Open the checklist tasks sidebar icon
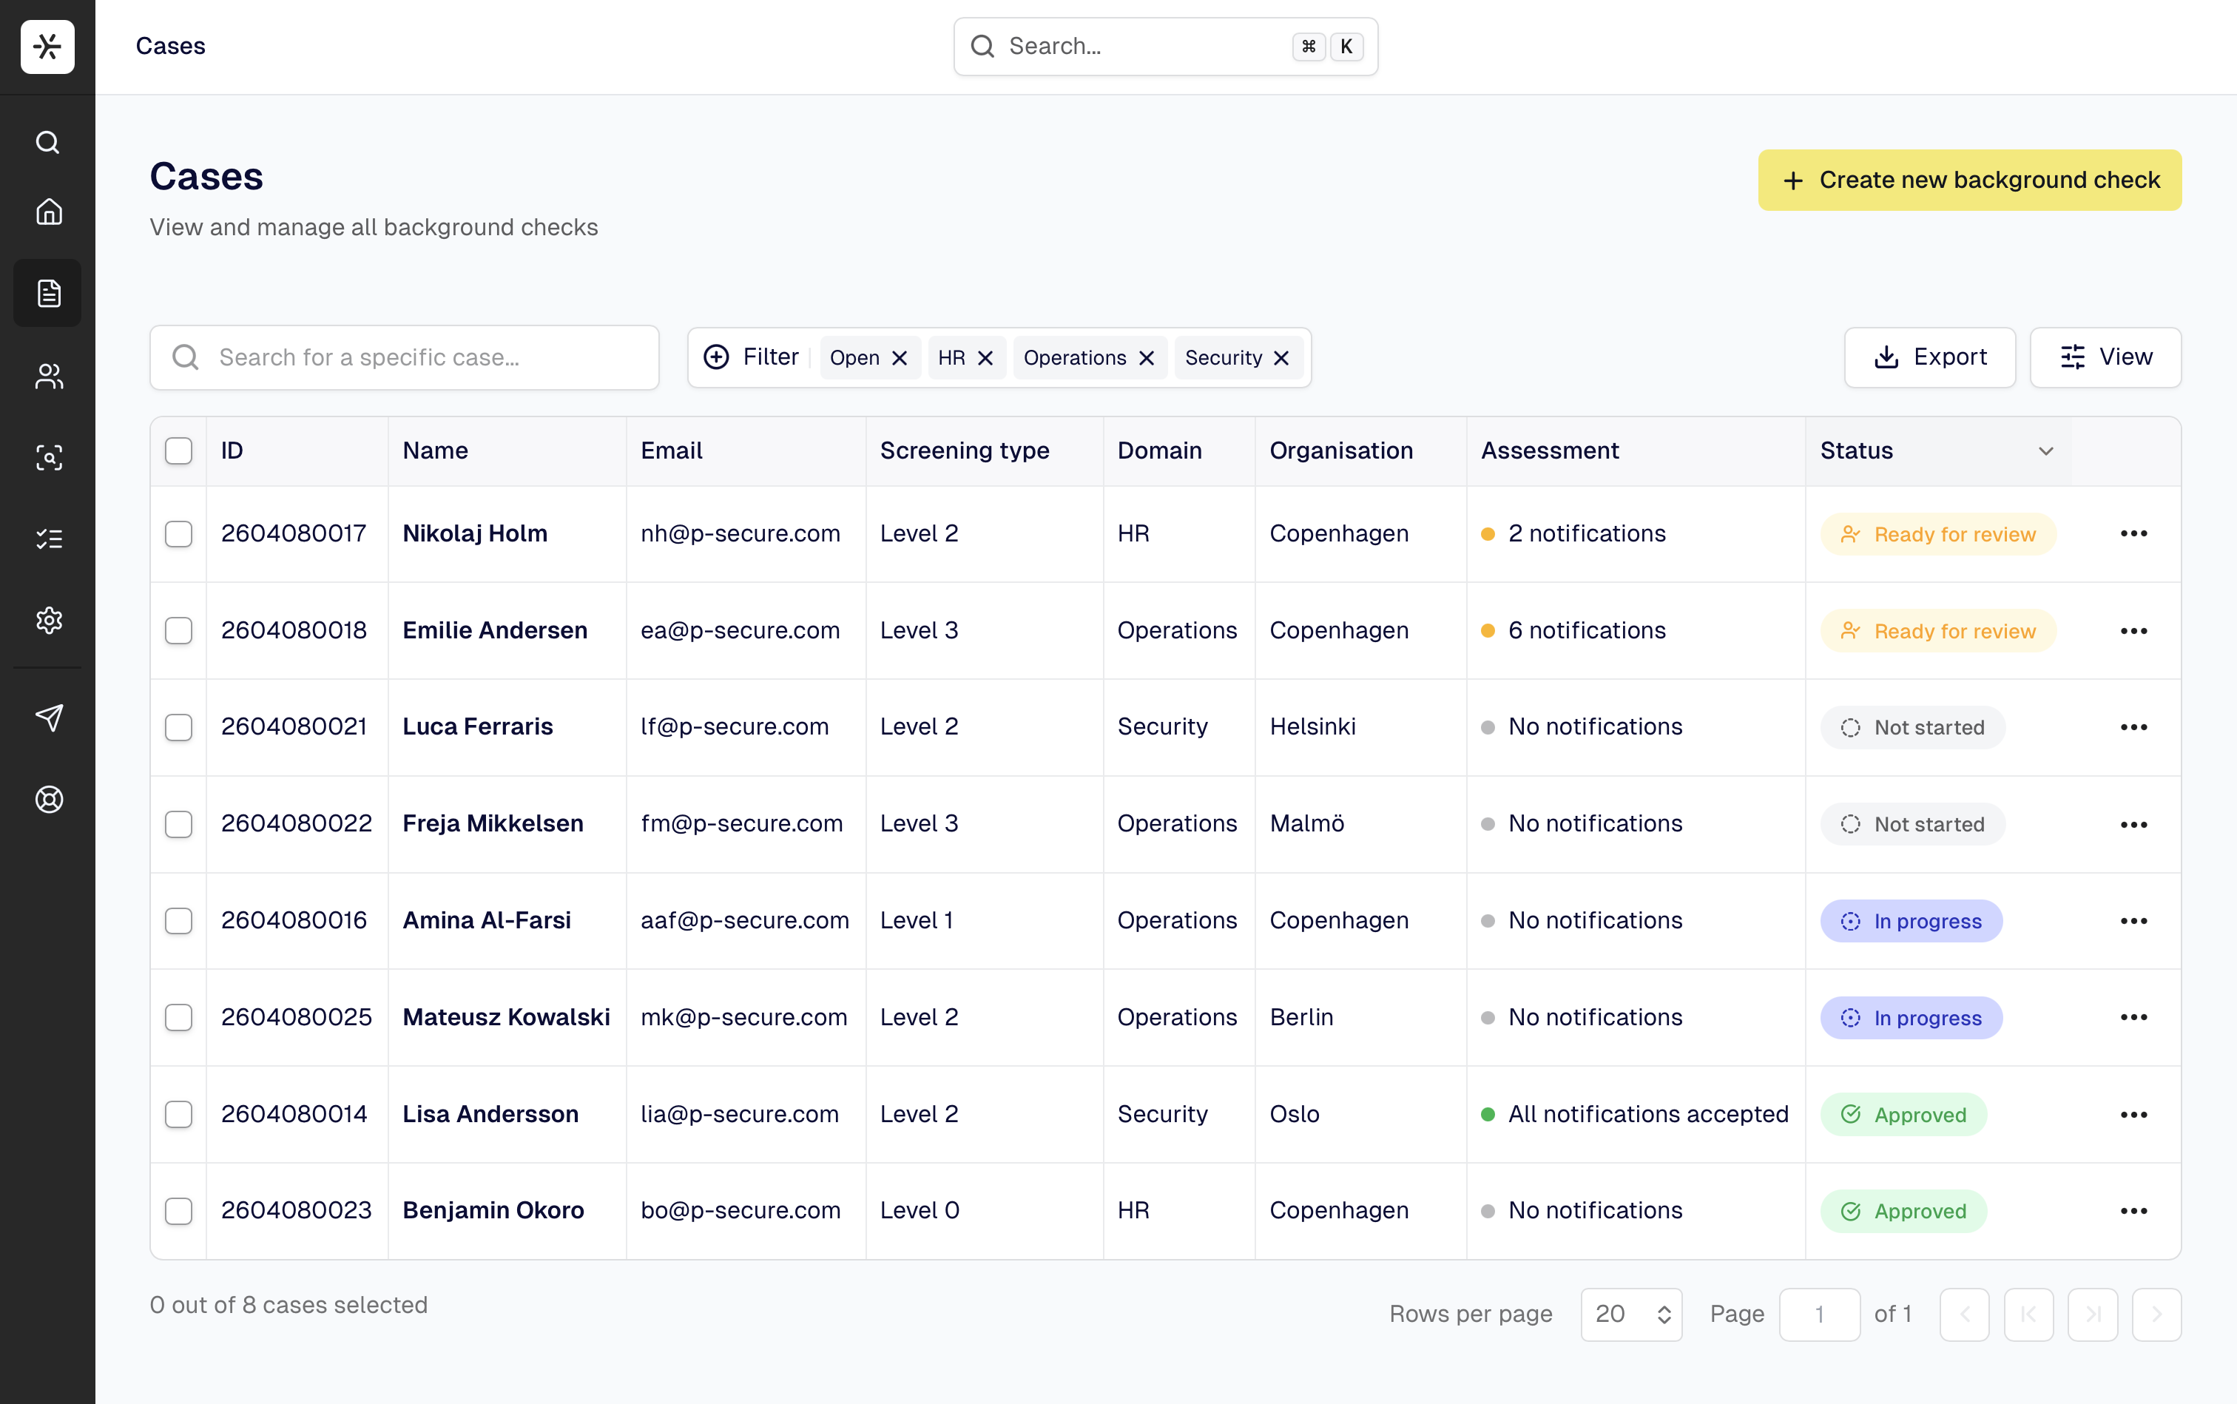The height and width of the screenshot is (1404, 2237). [48, 539]
